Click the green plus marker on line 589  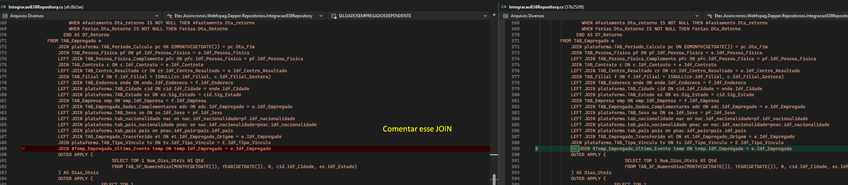coord(537,149)
